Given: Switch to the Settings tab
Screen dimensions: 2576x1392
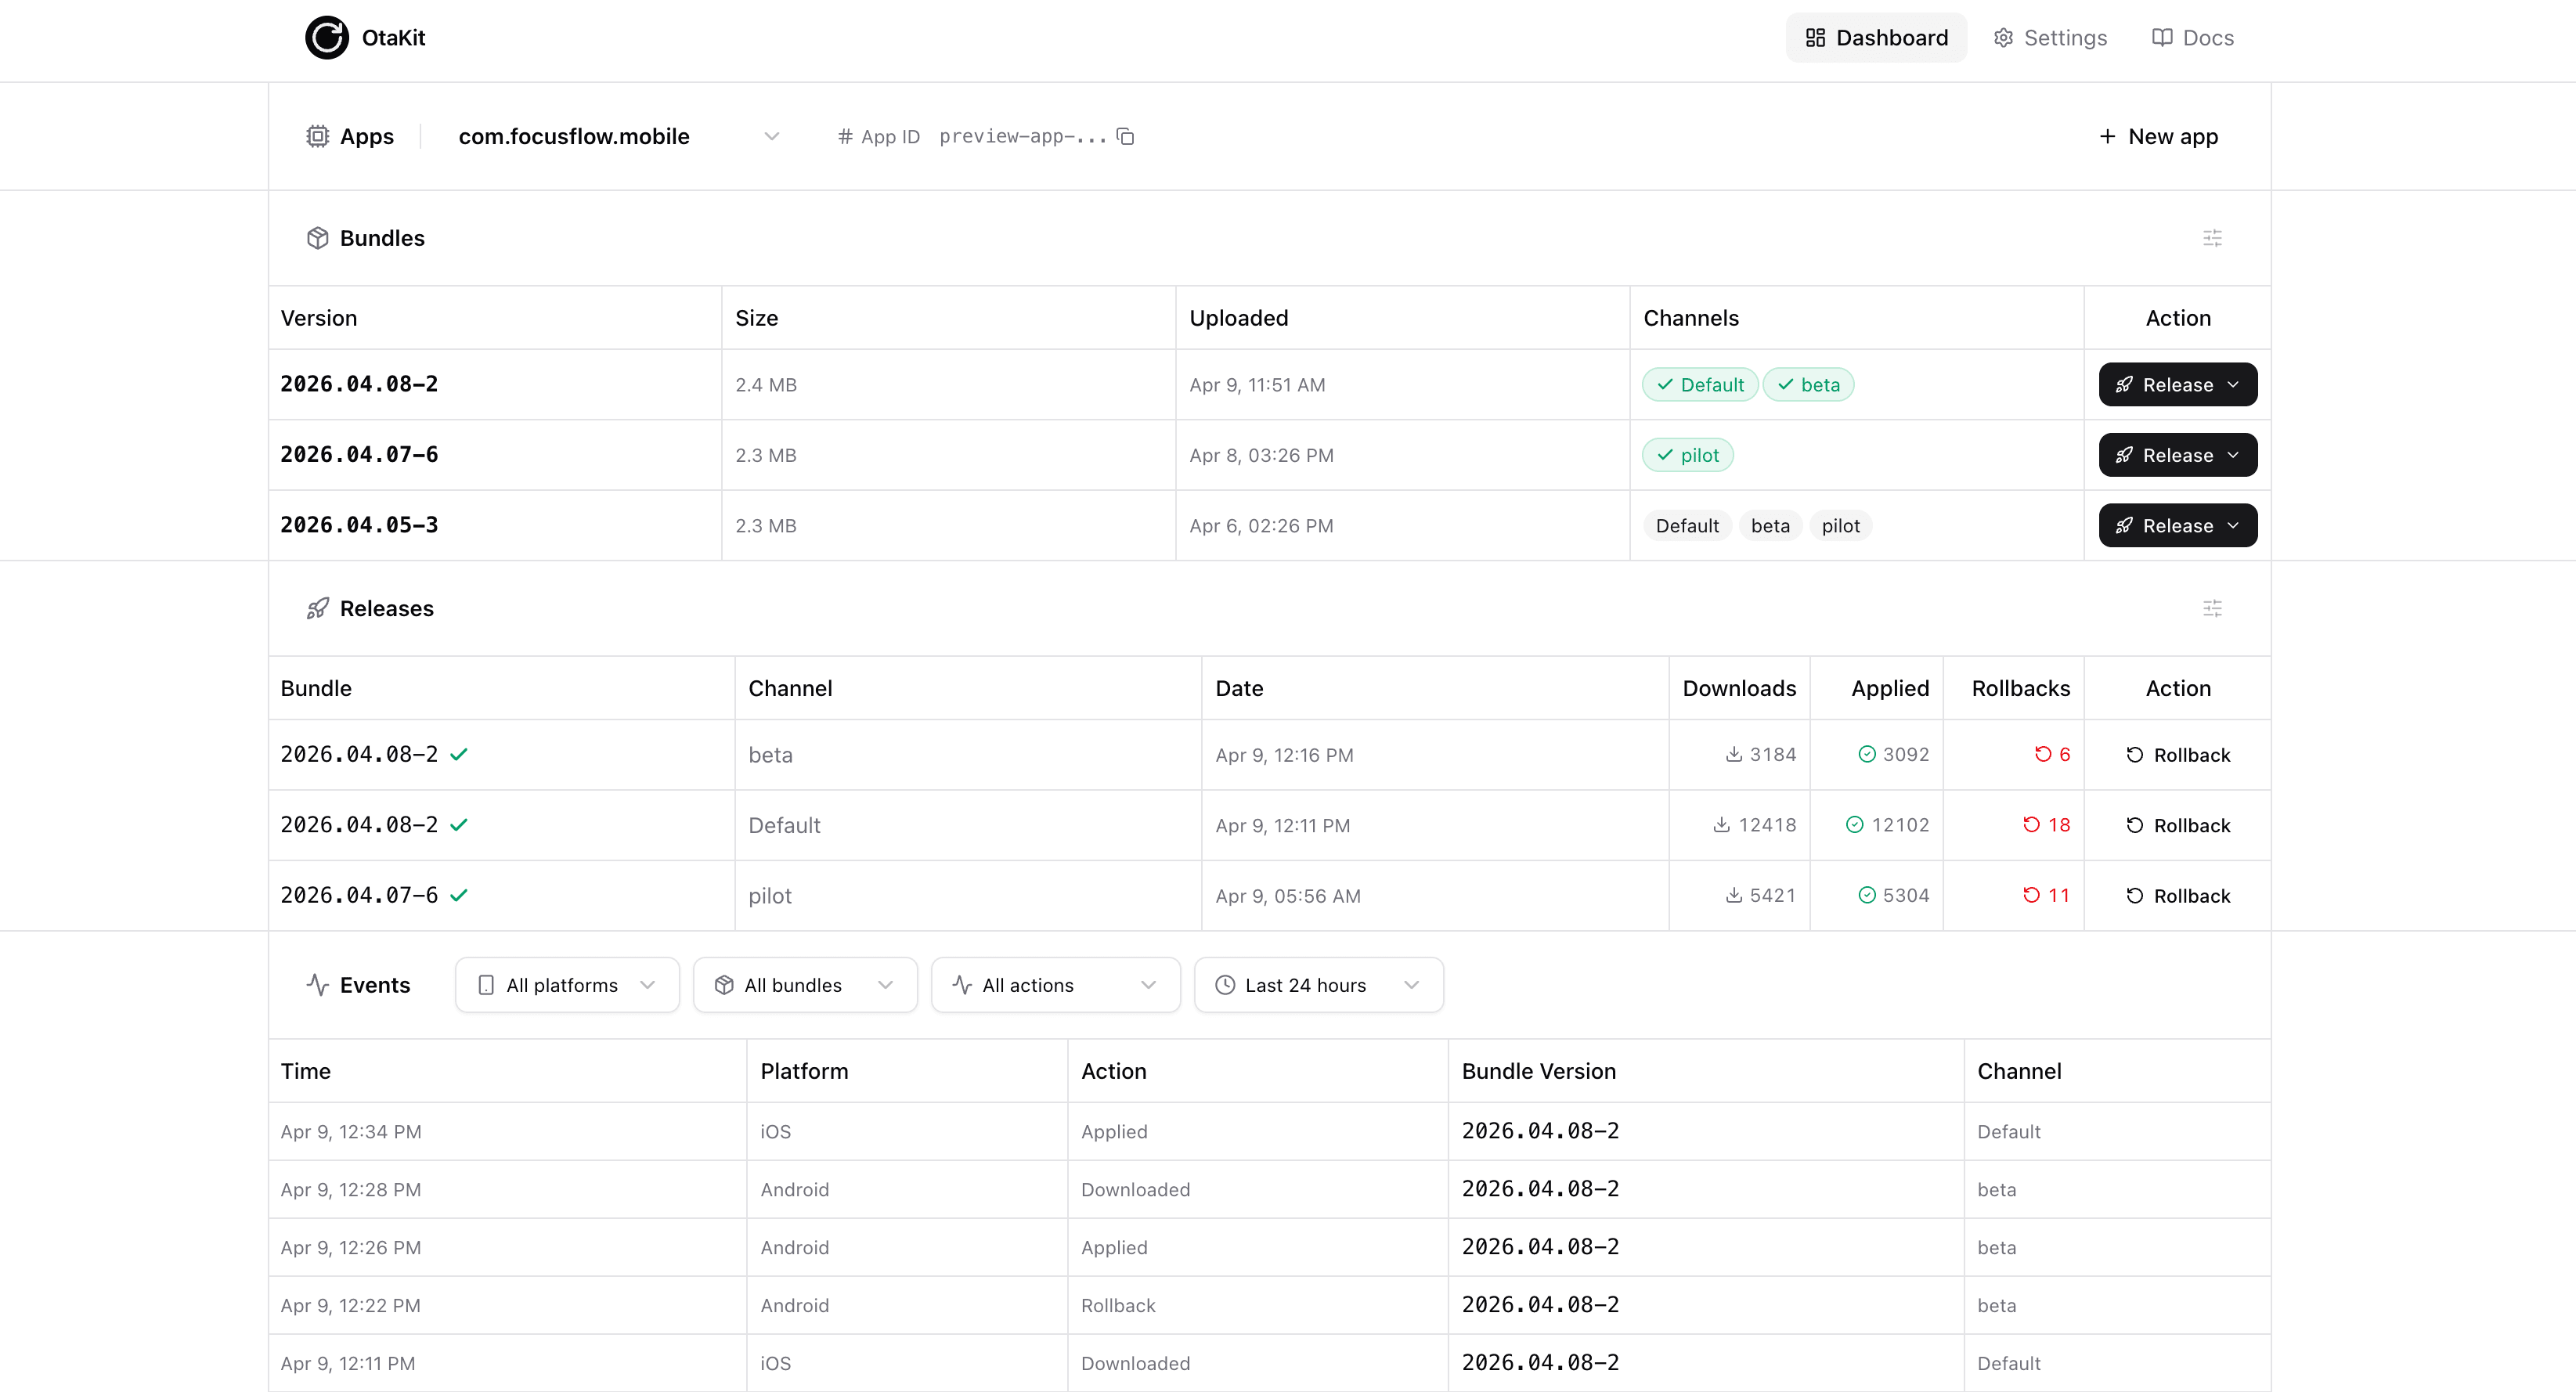Looking at the screenshot, I should [2049, 37].
